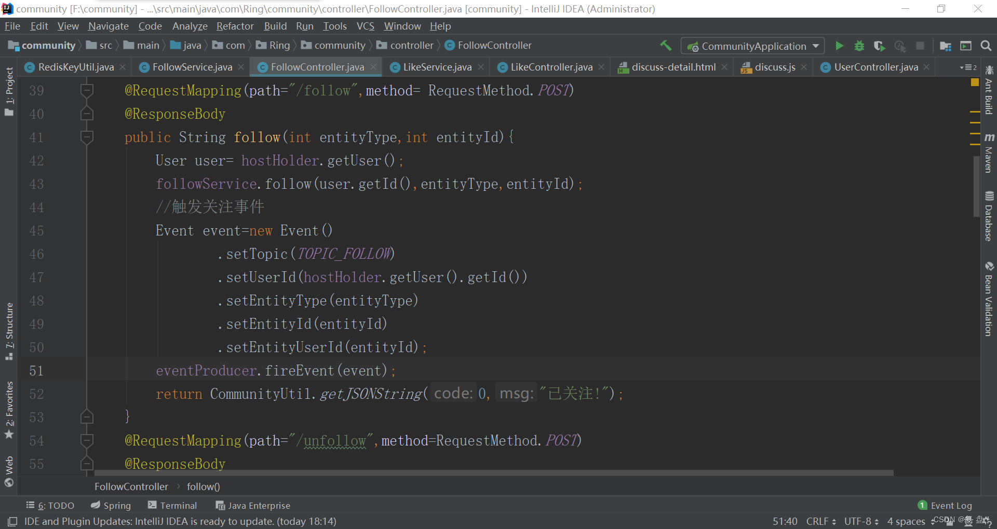Click the stop square icon
The image size is (997, 529).
pyautogui.click(x=920, y=46)
